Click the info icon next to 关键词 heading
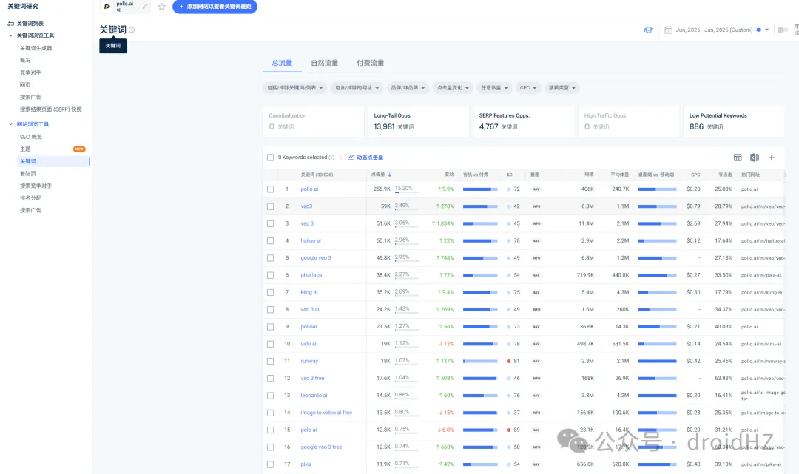The height and width of the screenshot is (474, 799). [132, 30]
